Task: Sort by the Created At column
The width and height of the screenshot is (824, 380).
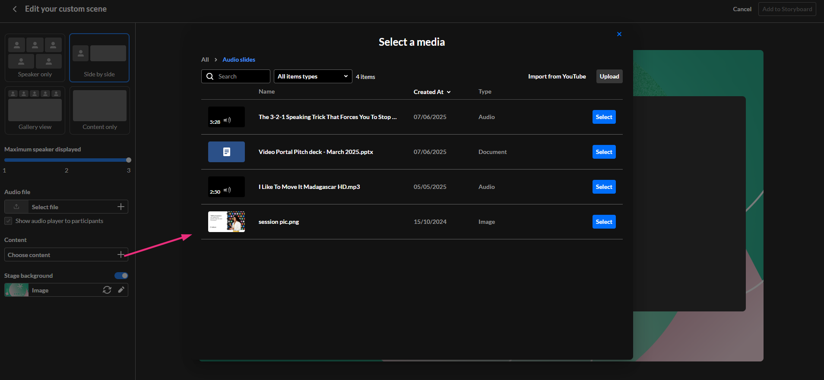Action: 432,92
